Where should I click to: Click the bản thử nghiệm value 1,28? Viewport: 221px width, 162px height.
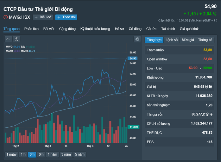click(x=209, y=105)
